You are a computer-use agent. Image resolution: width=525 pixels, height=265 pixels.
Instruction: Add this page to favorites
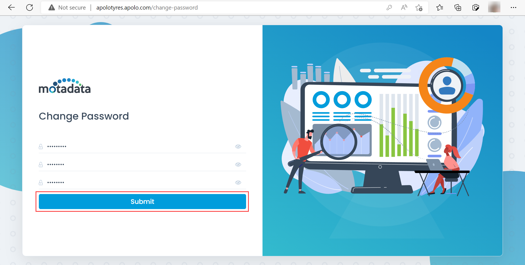(419, 8)
